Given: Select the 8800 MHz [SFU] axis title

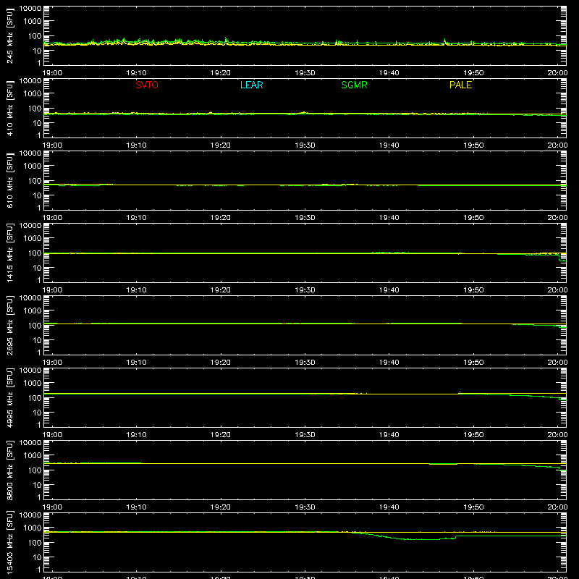Looking at the screenshot, I should pos(9,470).
